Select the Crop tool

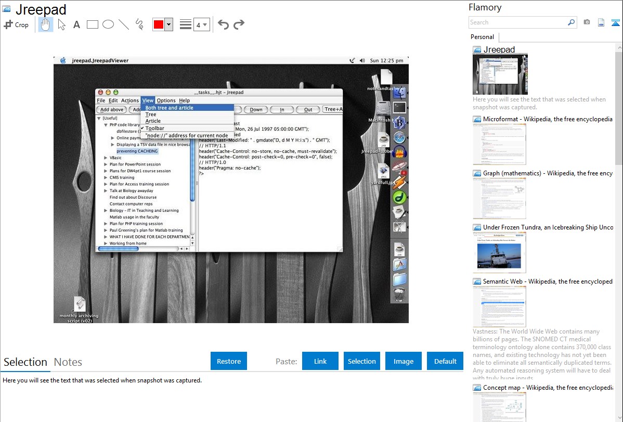coord(16,24)
